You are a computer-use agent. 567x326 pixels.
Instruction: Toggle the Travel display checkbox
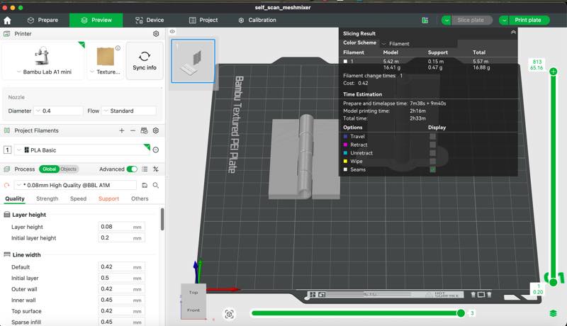432,136
